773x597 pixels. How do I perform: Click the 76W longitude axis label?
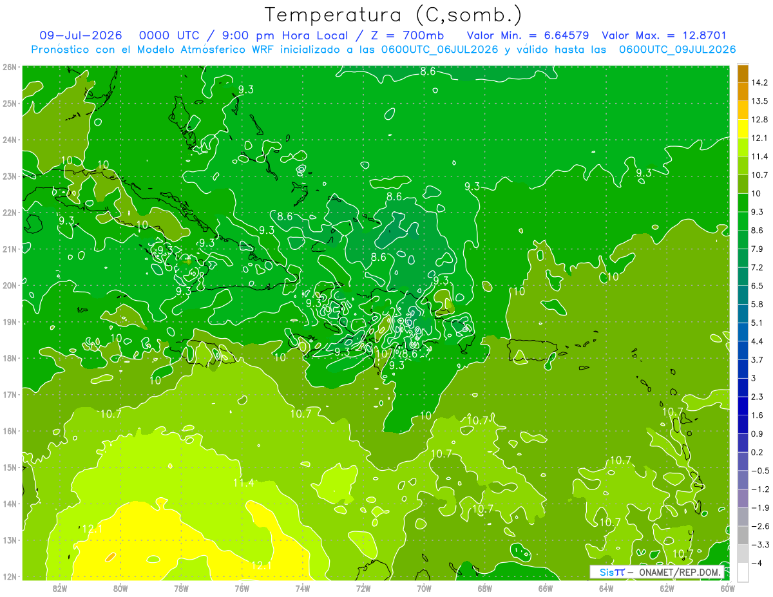click(x=242, y=588)
